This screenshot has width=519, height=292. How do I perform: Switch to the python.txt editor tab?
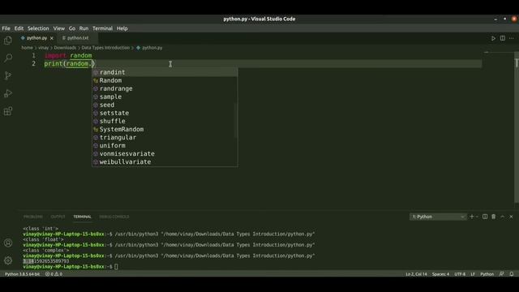(x=78, y=38)
